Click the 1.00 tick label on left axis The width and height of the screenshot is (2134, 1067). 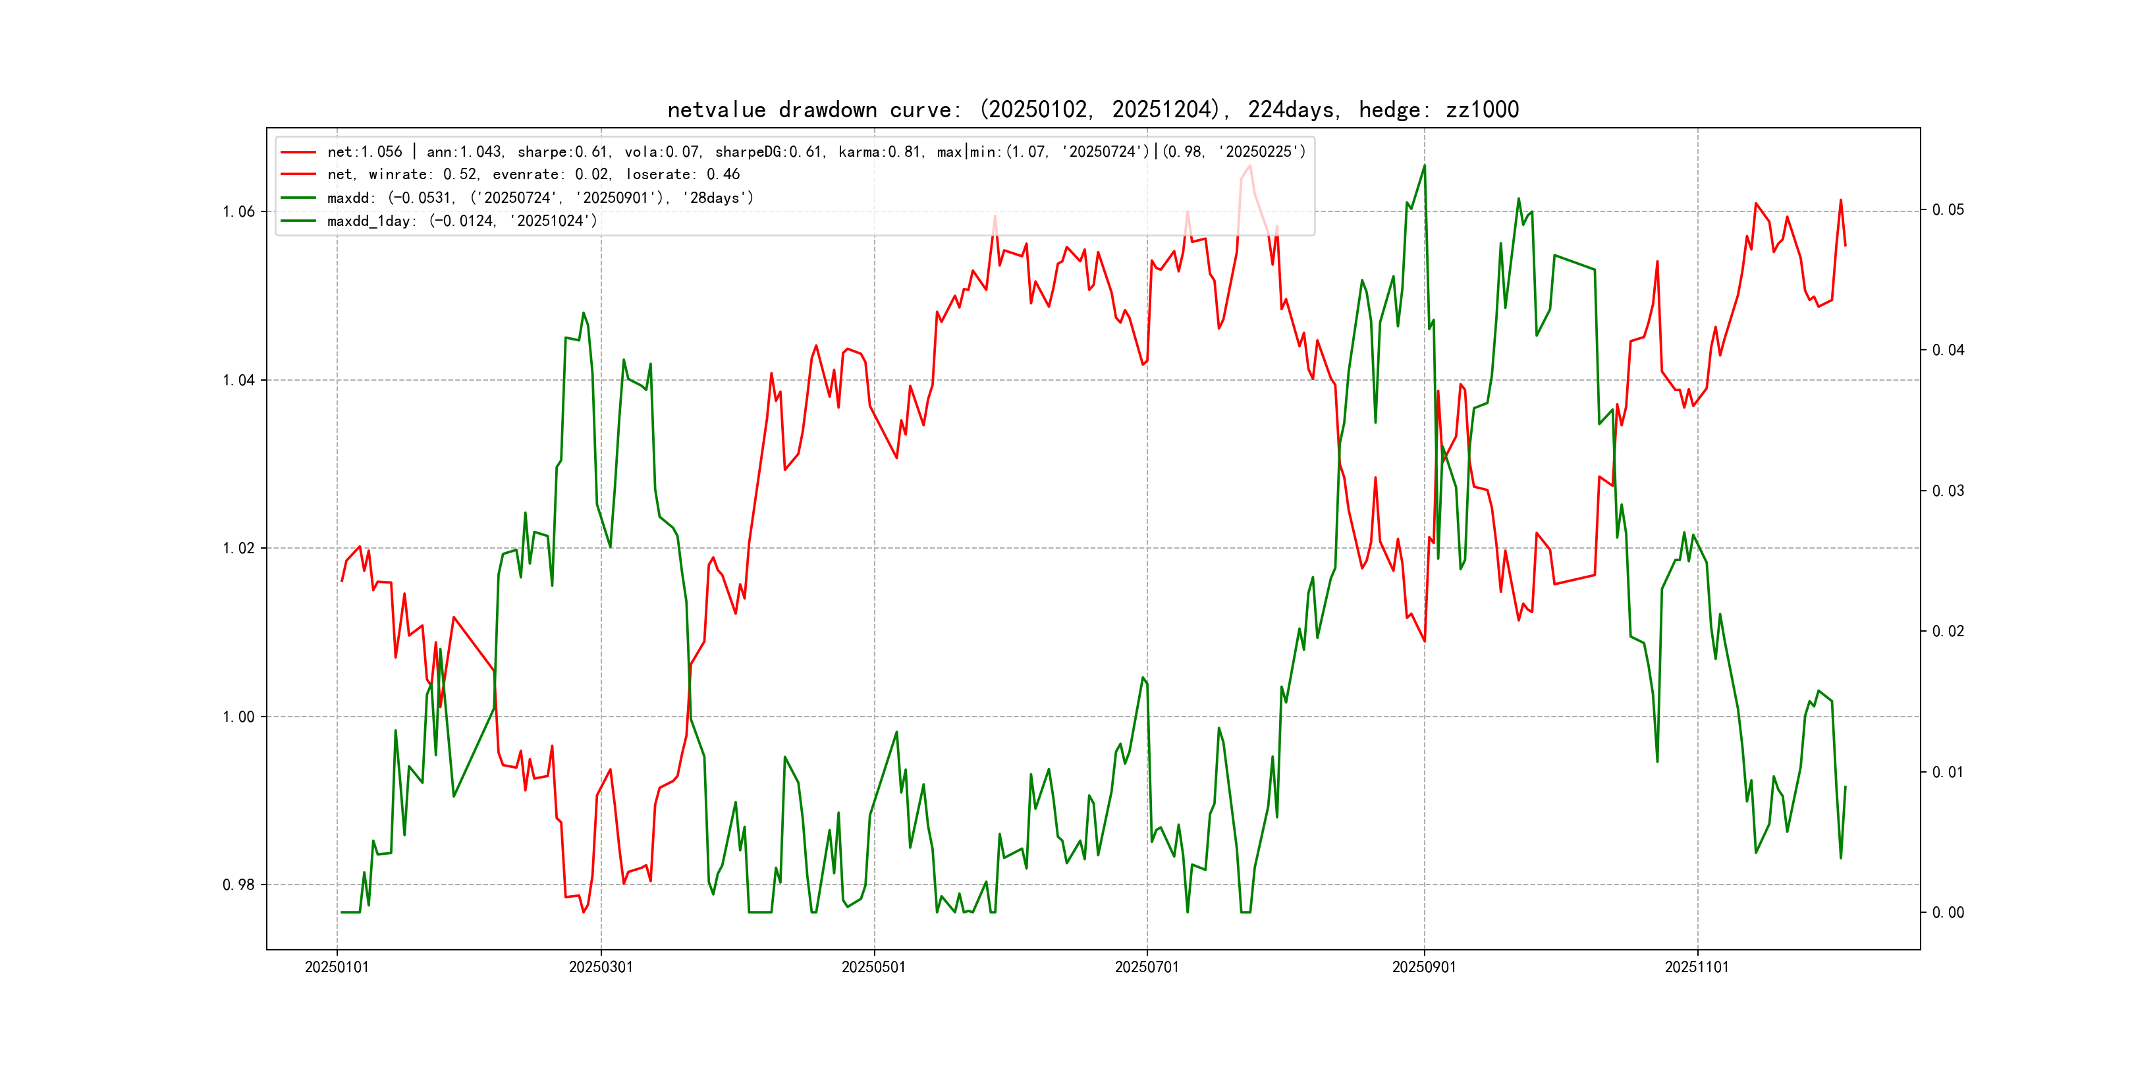(x=238, y=717)
